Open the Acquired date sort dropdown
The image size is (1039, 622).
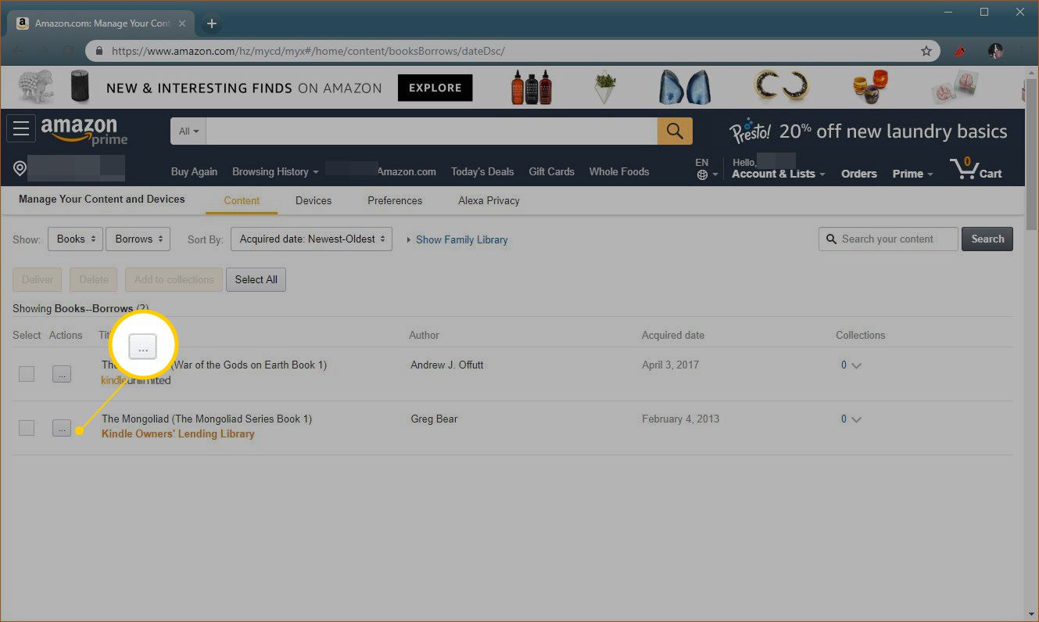[311, 239]
